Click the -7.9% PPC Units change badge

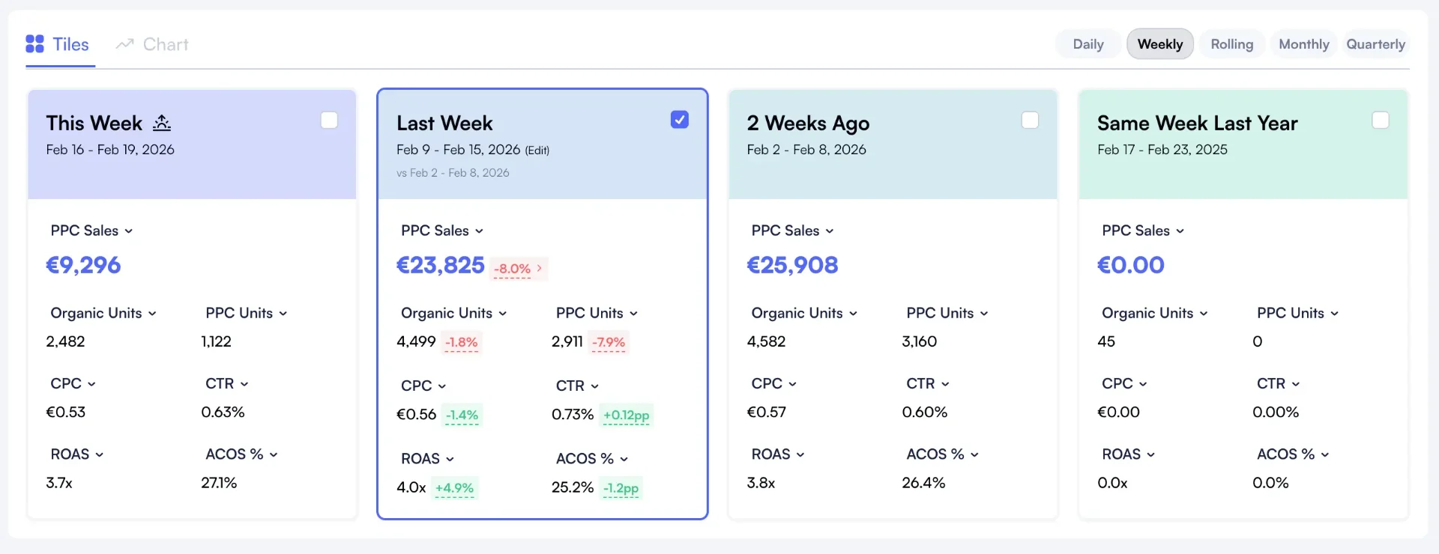[609, 343]
